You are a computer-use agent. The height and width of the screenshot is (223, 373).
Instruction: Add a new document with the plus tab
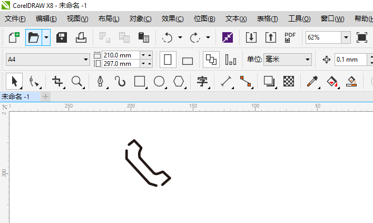coord(45,96)
